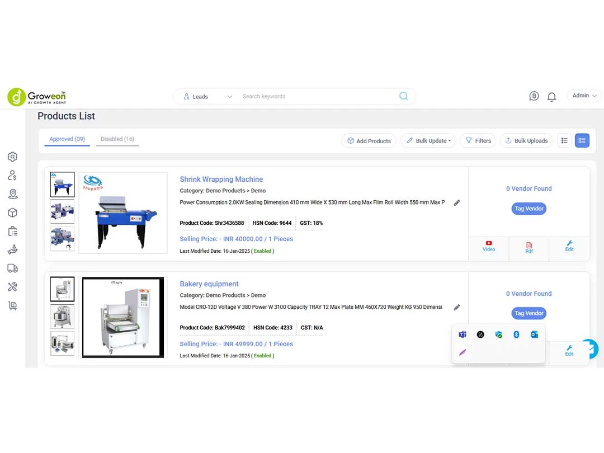Open the products cube icon in sidebar
The width and height of the screenshot is (604, 453).
point(12,213)
